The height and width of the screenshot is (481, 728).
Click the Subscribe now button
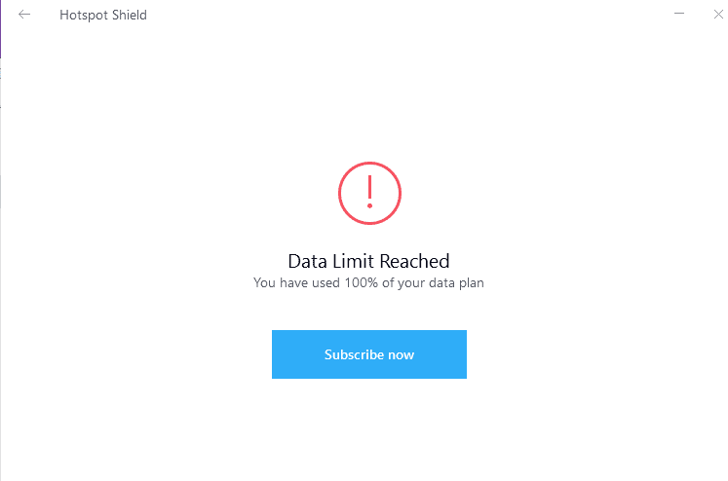pos(369,354)
